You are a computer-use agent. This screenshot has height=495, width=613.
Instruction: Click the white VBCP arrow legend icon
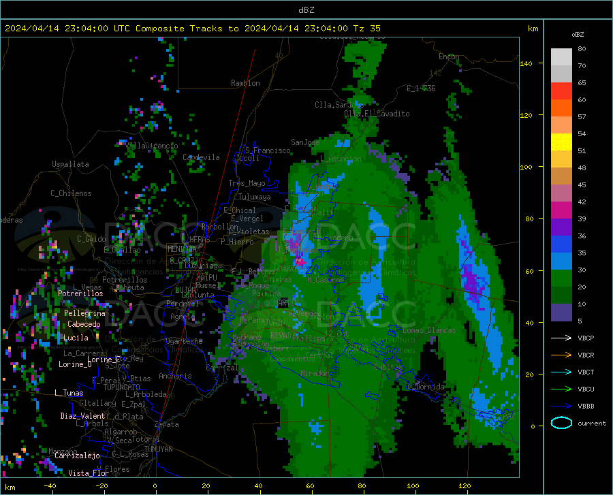561,338
